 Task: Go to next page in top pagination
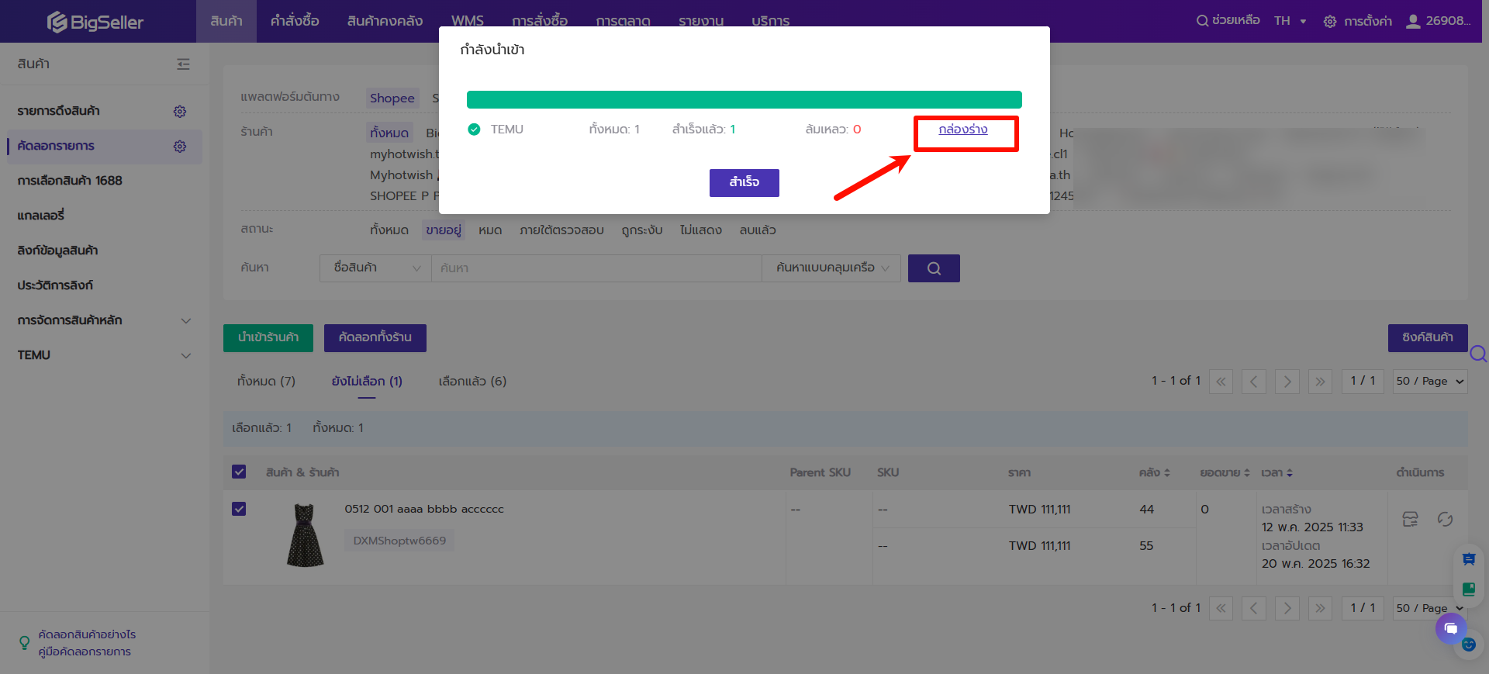(x=1287, y=382)
